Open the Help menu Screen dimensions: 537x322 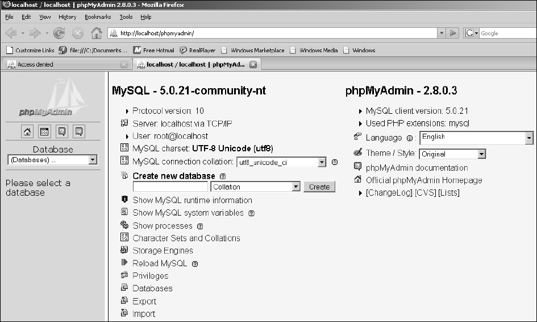pos(145,17)
